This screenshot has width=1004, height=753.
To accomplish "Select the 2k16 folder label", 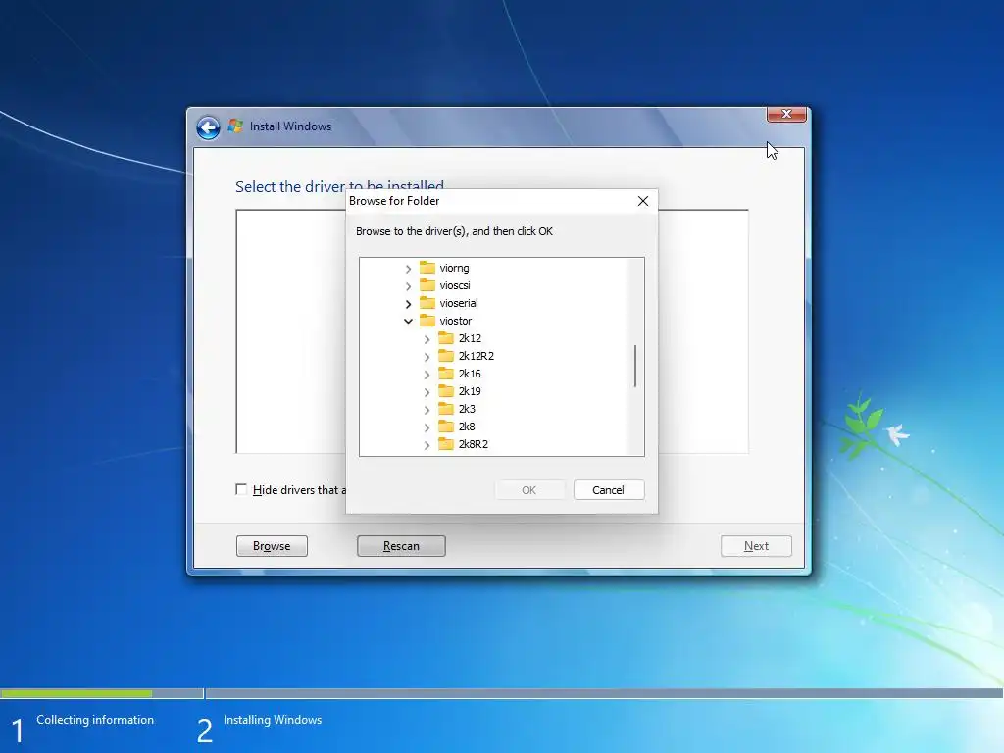I will point(470,374).
